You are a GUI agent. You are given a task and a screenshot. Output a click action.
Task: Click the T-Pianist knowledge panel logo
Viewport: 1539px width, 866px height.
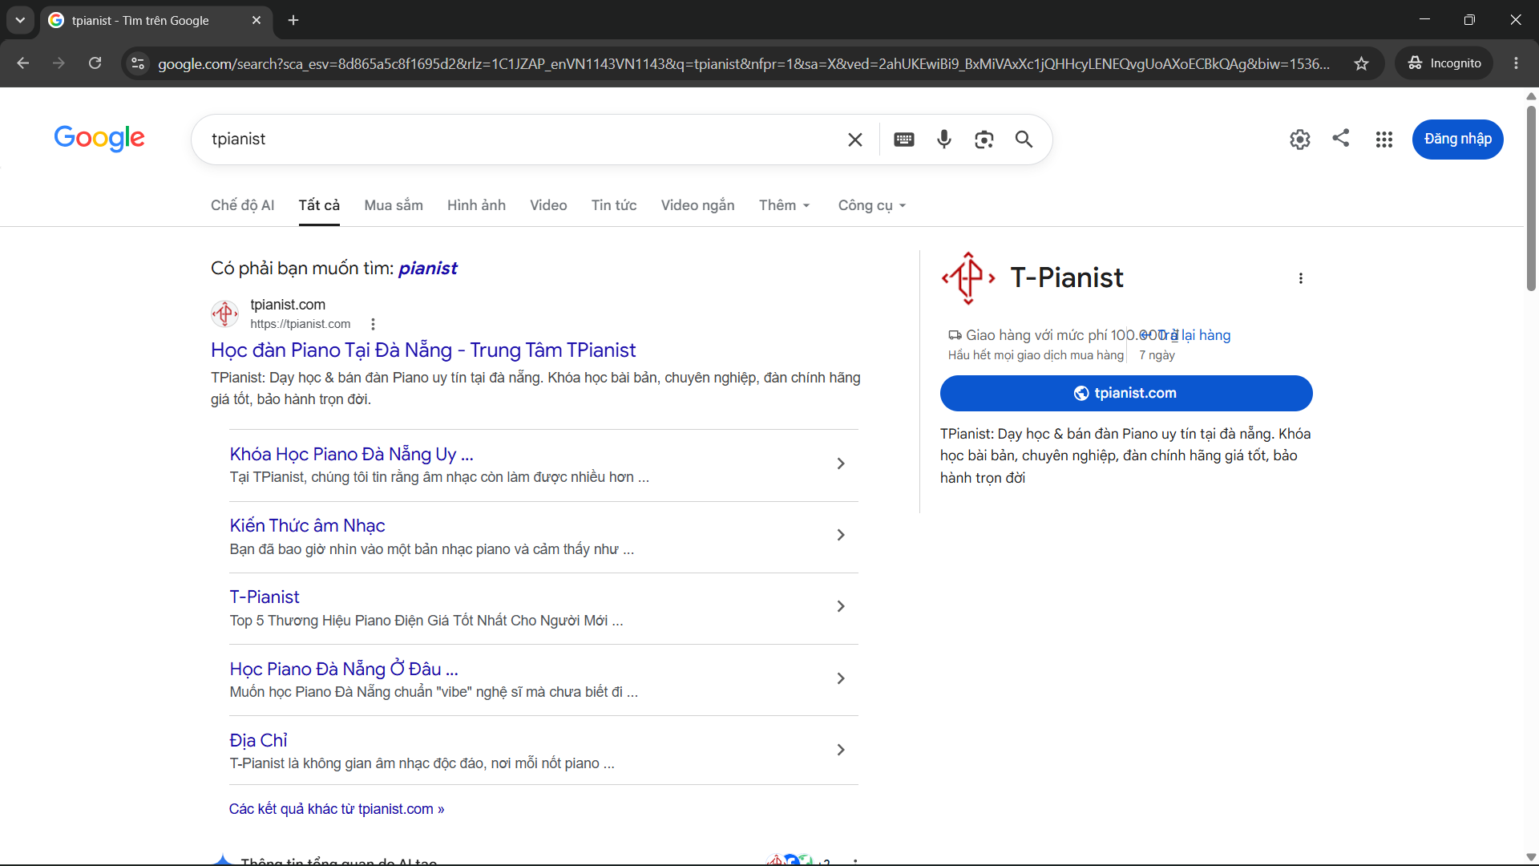click(x=968, y=278)
